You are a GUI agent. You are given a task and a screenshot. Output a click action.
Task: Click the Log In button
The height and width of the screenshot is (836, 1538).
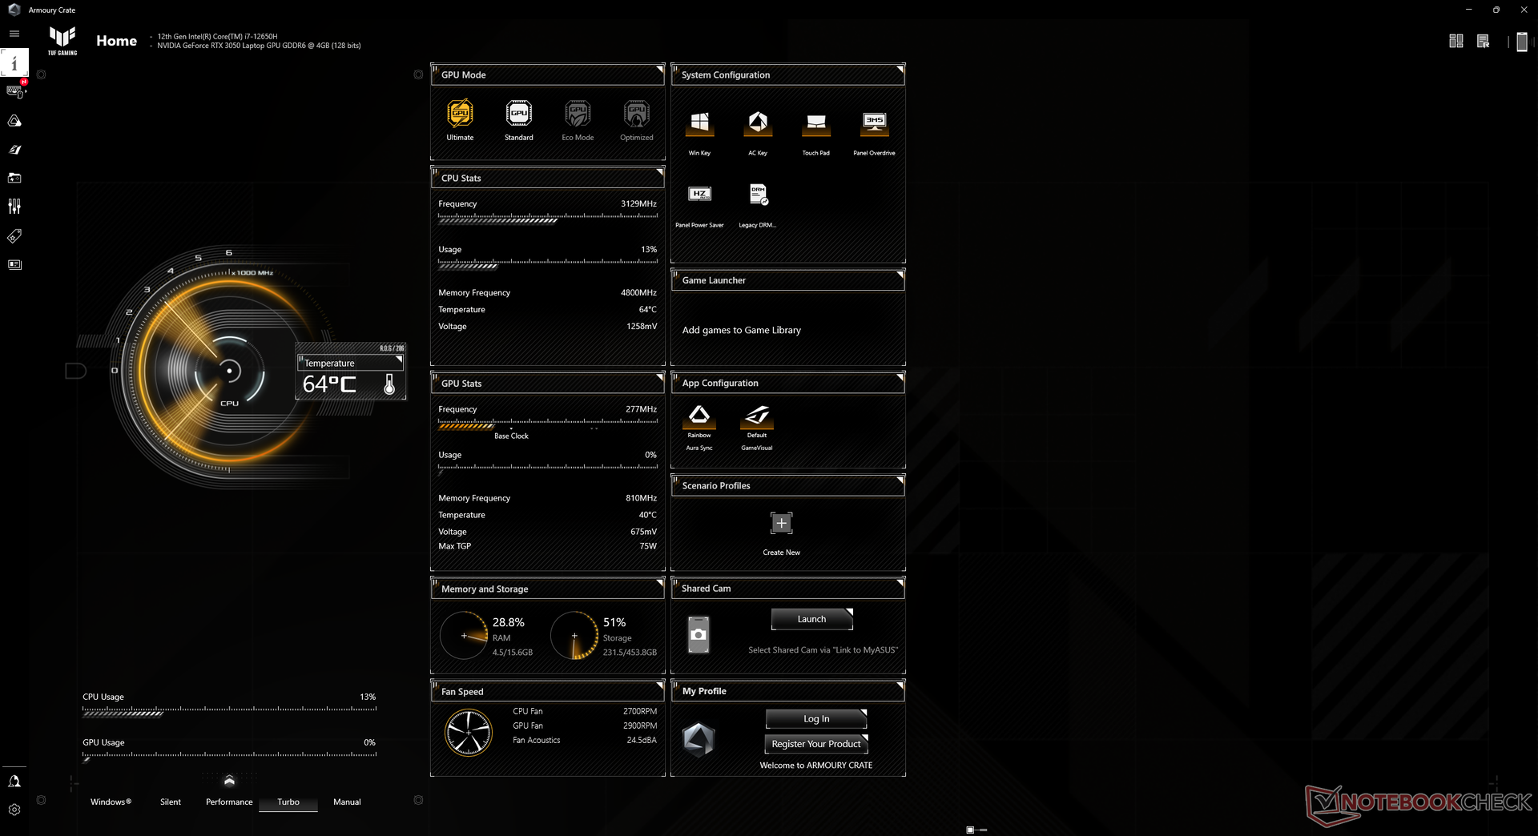click(x=816, y=718)
